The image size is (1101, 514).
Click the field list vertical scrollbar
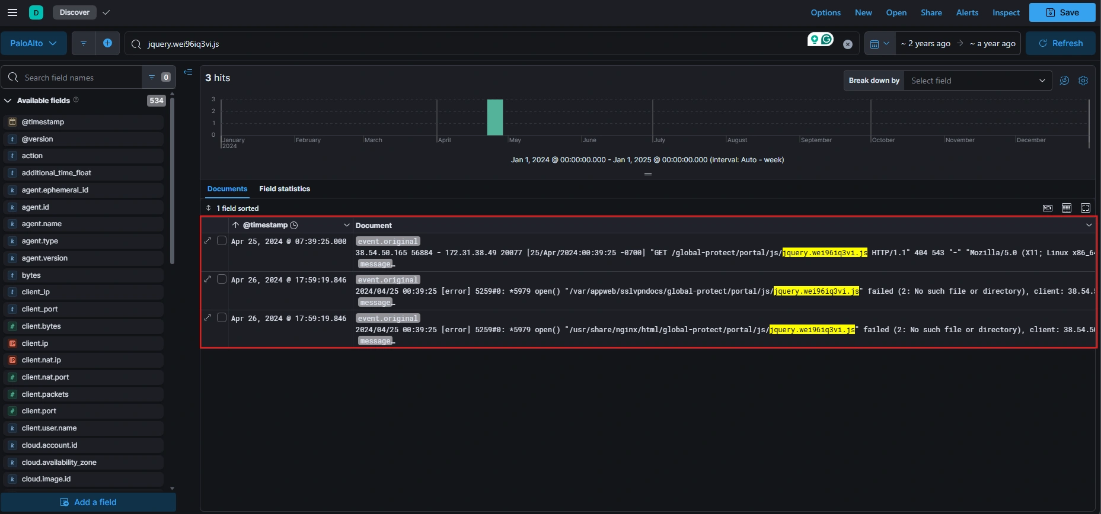tap(172, 181)
